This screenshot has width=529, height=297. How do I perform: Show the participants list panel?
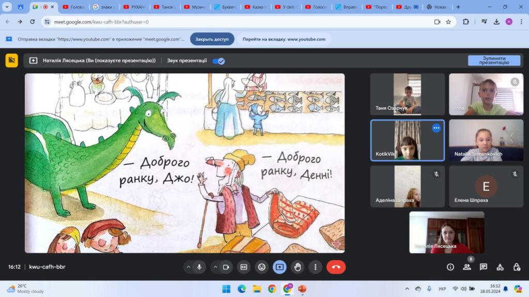click(x=467, y=267)
